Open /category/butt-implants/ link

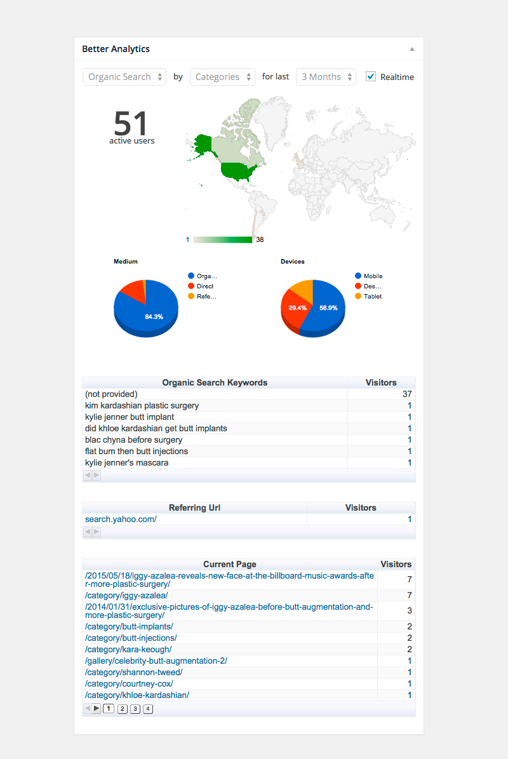click(129, 627)
